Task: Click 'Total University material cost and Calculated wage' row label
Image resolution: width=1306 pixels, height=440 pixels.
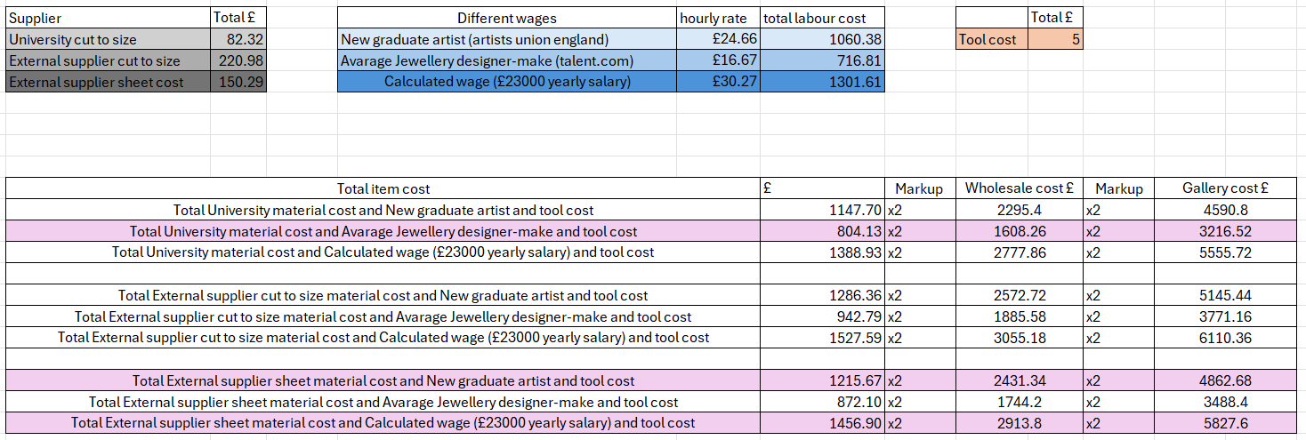Action: point(383,252)
